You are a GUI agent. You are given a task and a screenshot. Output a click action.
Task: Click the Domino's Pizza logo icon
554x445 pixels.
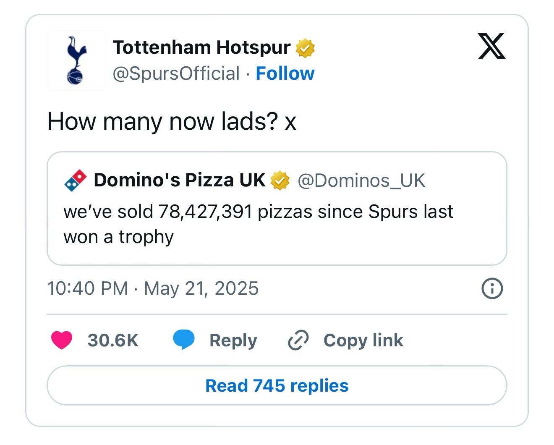click(x=75, y=181)
